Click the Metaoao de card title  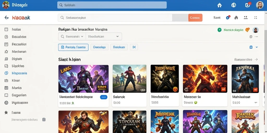pyautogui.click(x=192, y=97)
